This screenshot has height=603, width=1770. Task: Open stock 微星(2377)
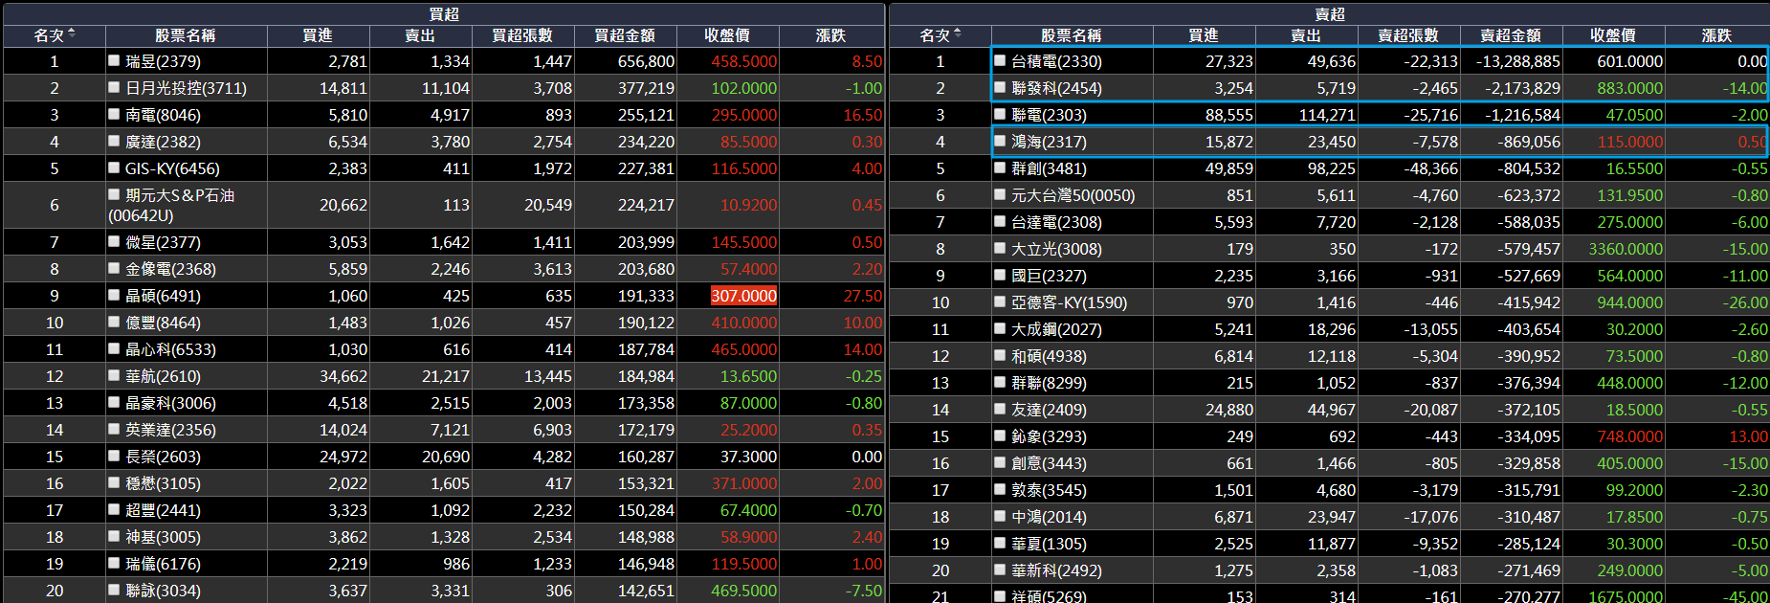point(164,242)
